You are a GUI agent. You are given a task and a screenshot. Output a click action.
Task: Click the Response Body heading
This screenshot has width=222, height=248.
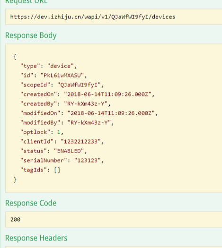(x=31, y=35)
